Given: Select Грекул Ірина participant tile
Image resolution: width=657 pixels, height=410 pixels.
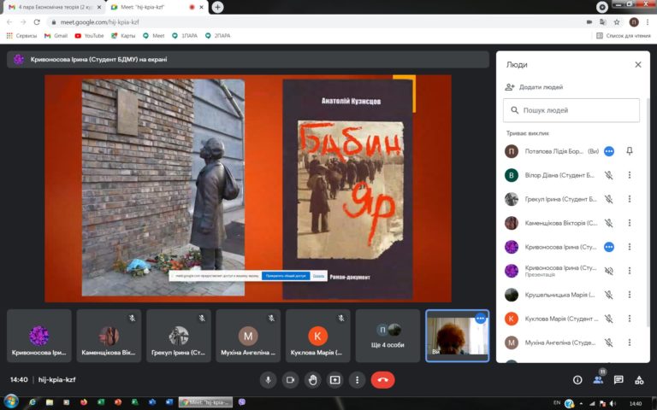Looking at the screenshot, I should tap(179, 336).
